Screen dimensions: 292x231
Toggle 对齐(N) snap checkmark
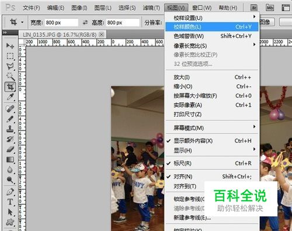212,177
